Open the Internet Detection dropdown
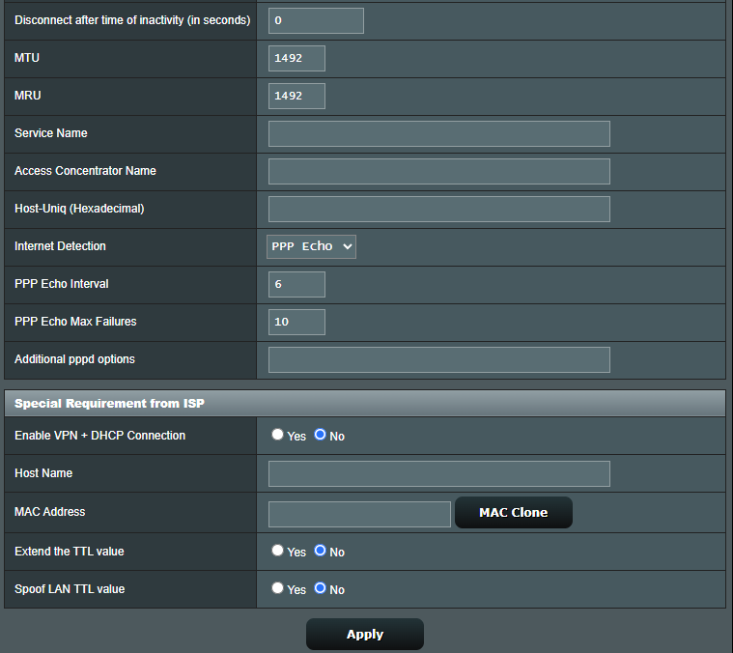The image size is (733, 653). coord(312,246)
